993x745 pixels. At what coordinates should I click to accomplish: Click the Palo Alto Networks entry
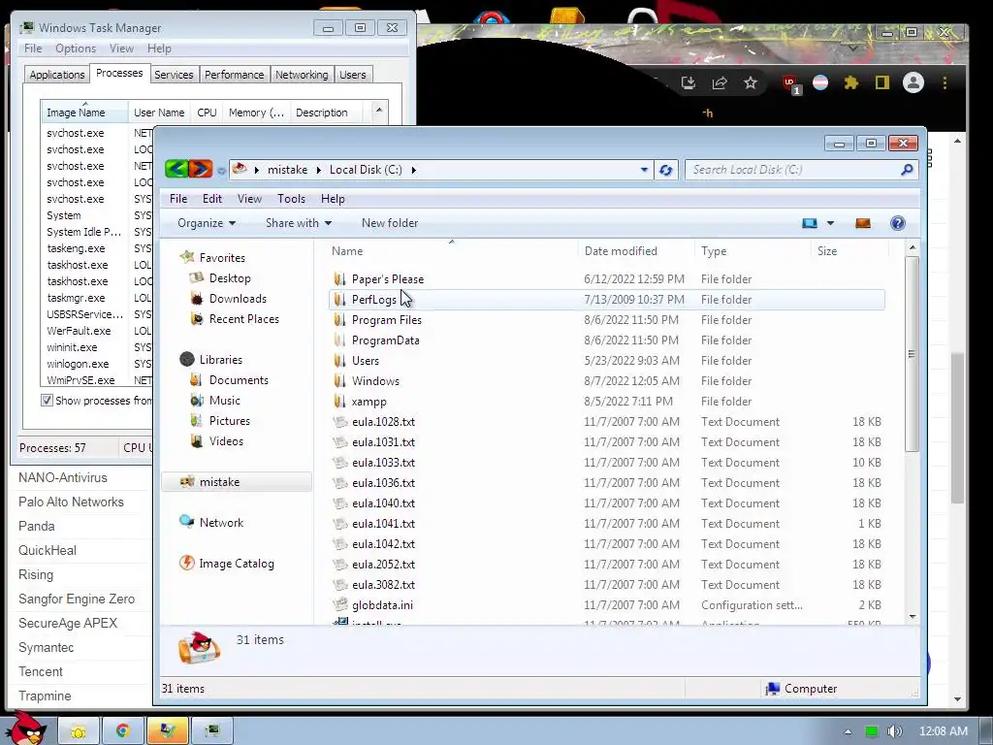pyautogui.click(x=71, y=502)
